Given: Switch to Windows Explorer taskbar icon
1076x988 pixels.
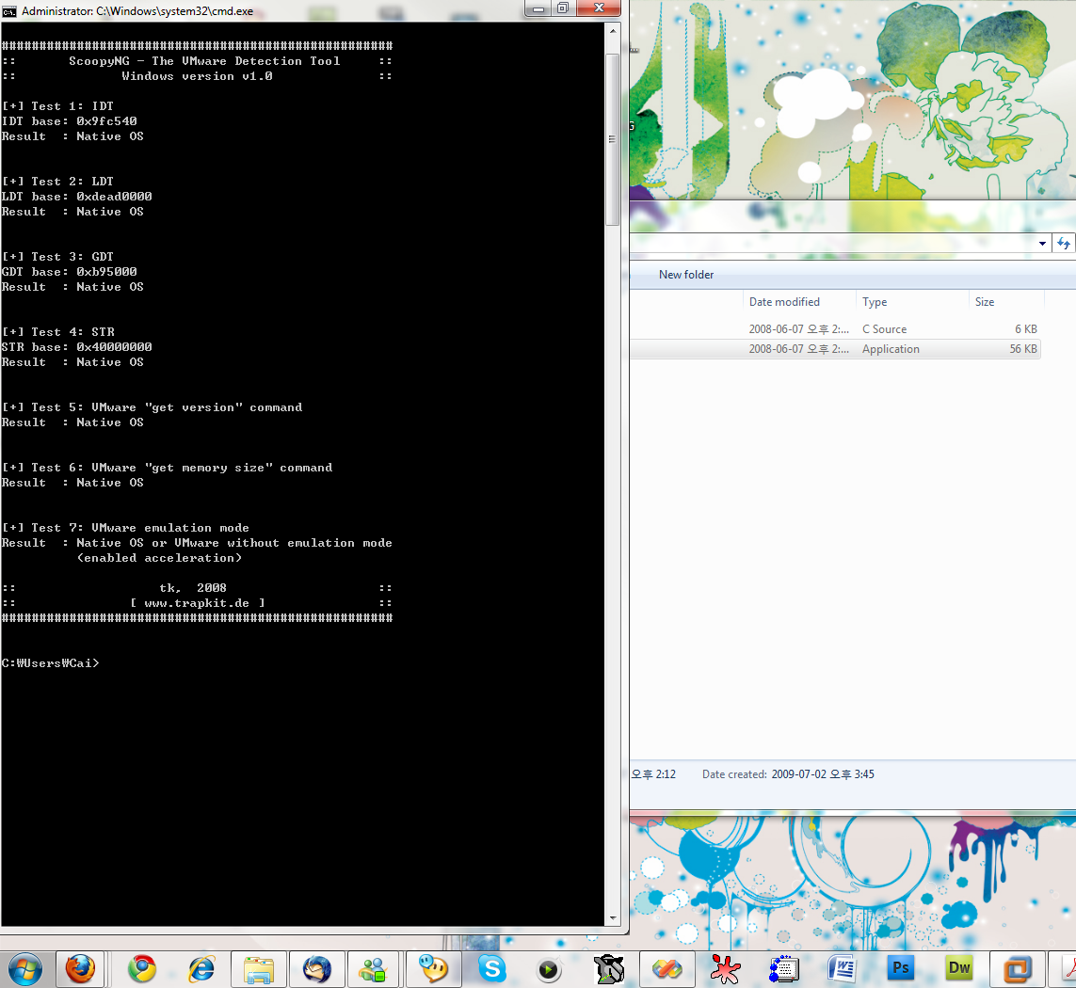Looking at the screenshot, I should click(x=259, y=967).
